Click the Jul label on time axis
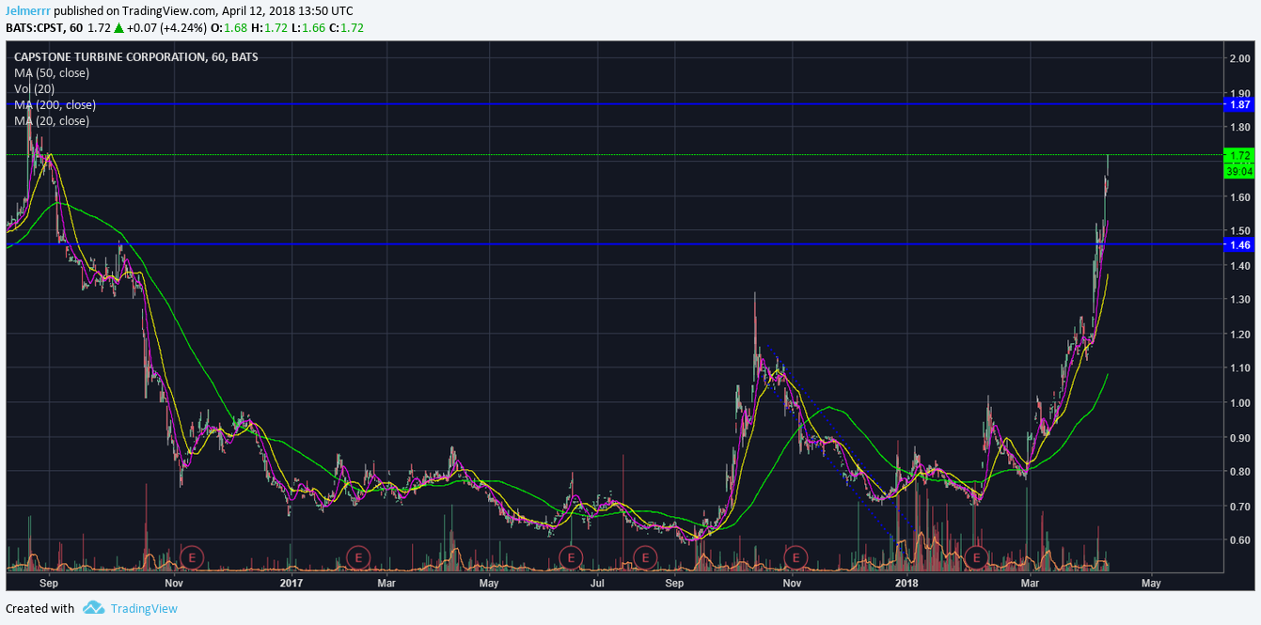This screenshot has width=1261, height=625. [x=596, y=583]
